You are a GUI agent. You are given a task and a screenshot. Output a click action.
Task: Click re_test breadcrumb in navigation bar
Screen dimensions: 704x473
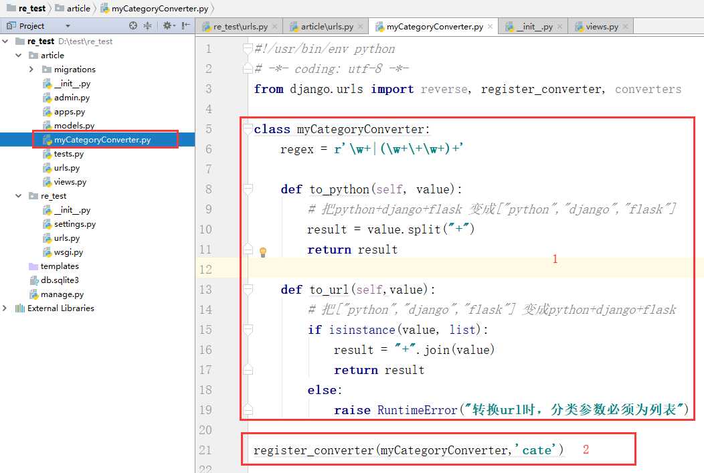(27, 9)
